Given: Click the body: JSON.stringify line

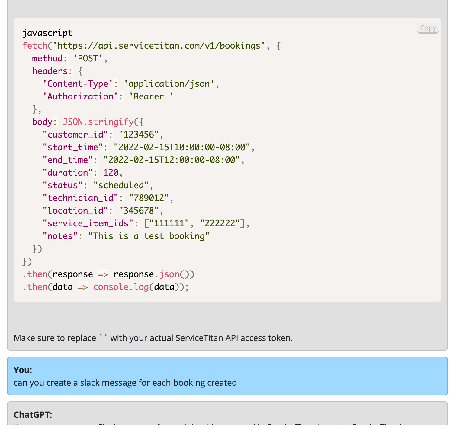Looking at the screenshot, I should click(x=88, y=122).
